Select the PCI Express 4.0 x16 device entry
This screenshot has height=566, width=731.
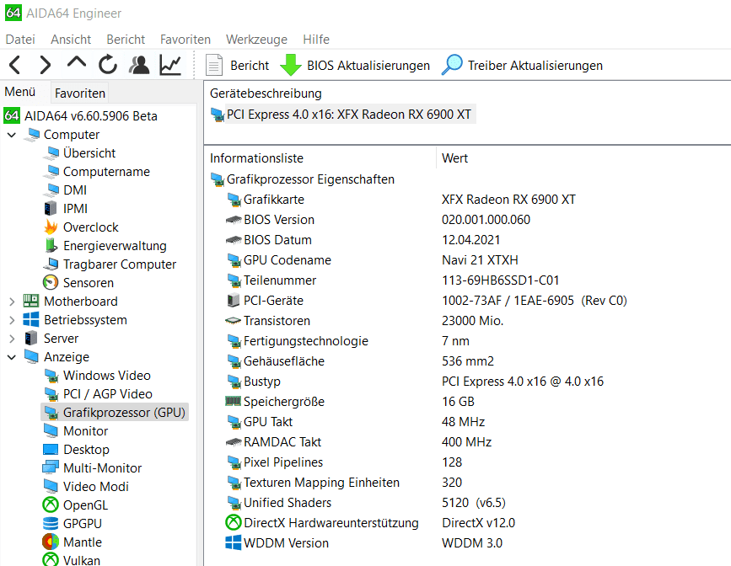point(349,115)
